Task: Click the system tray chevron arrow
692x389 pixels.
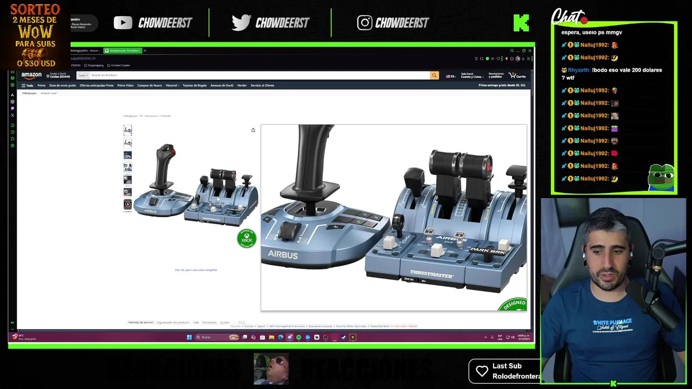Action: tap(485, 337)
